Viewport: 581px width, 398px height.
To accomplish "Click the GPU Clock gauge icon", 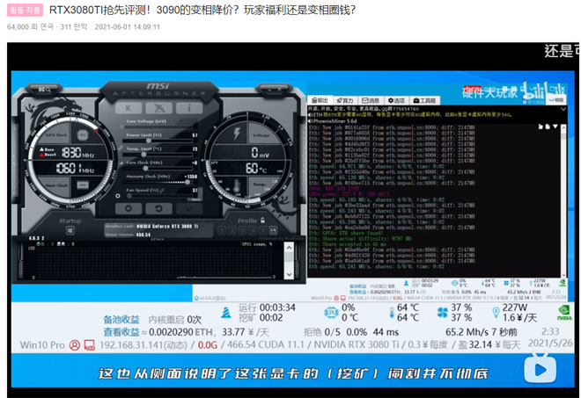I will click(83, 135).
